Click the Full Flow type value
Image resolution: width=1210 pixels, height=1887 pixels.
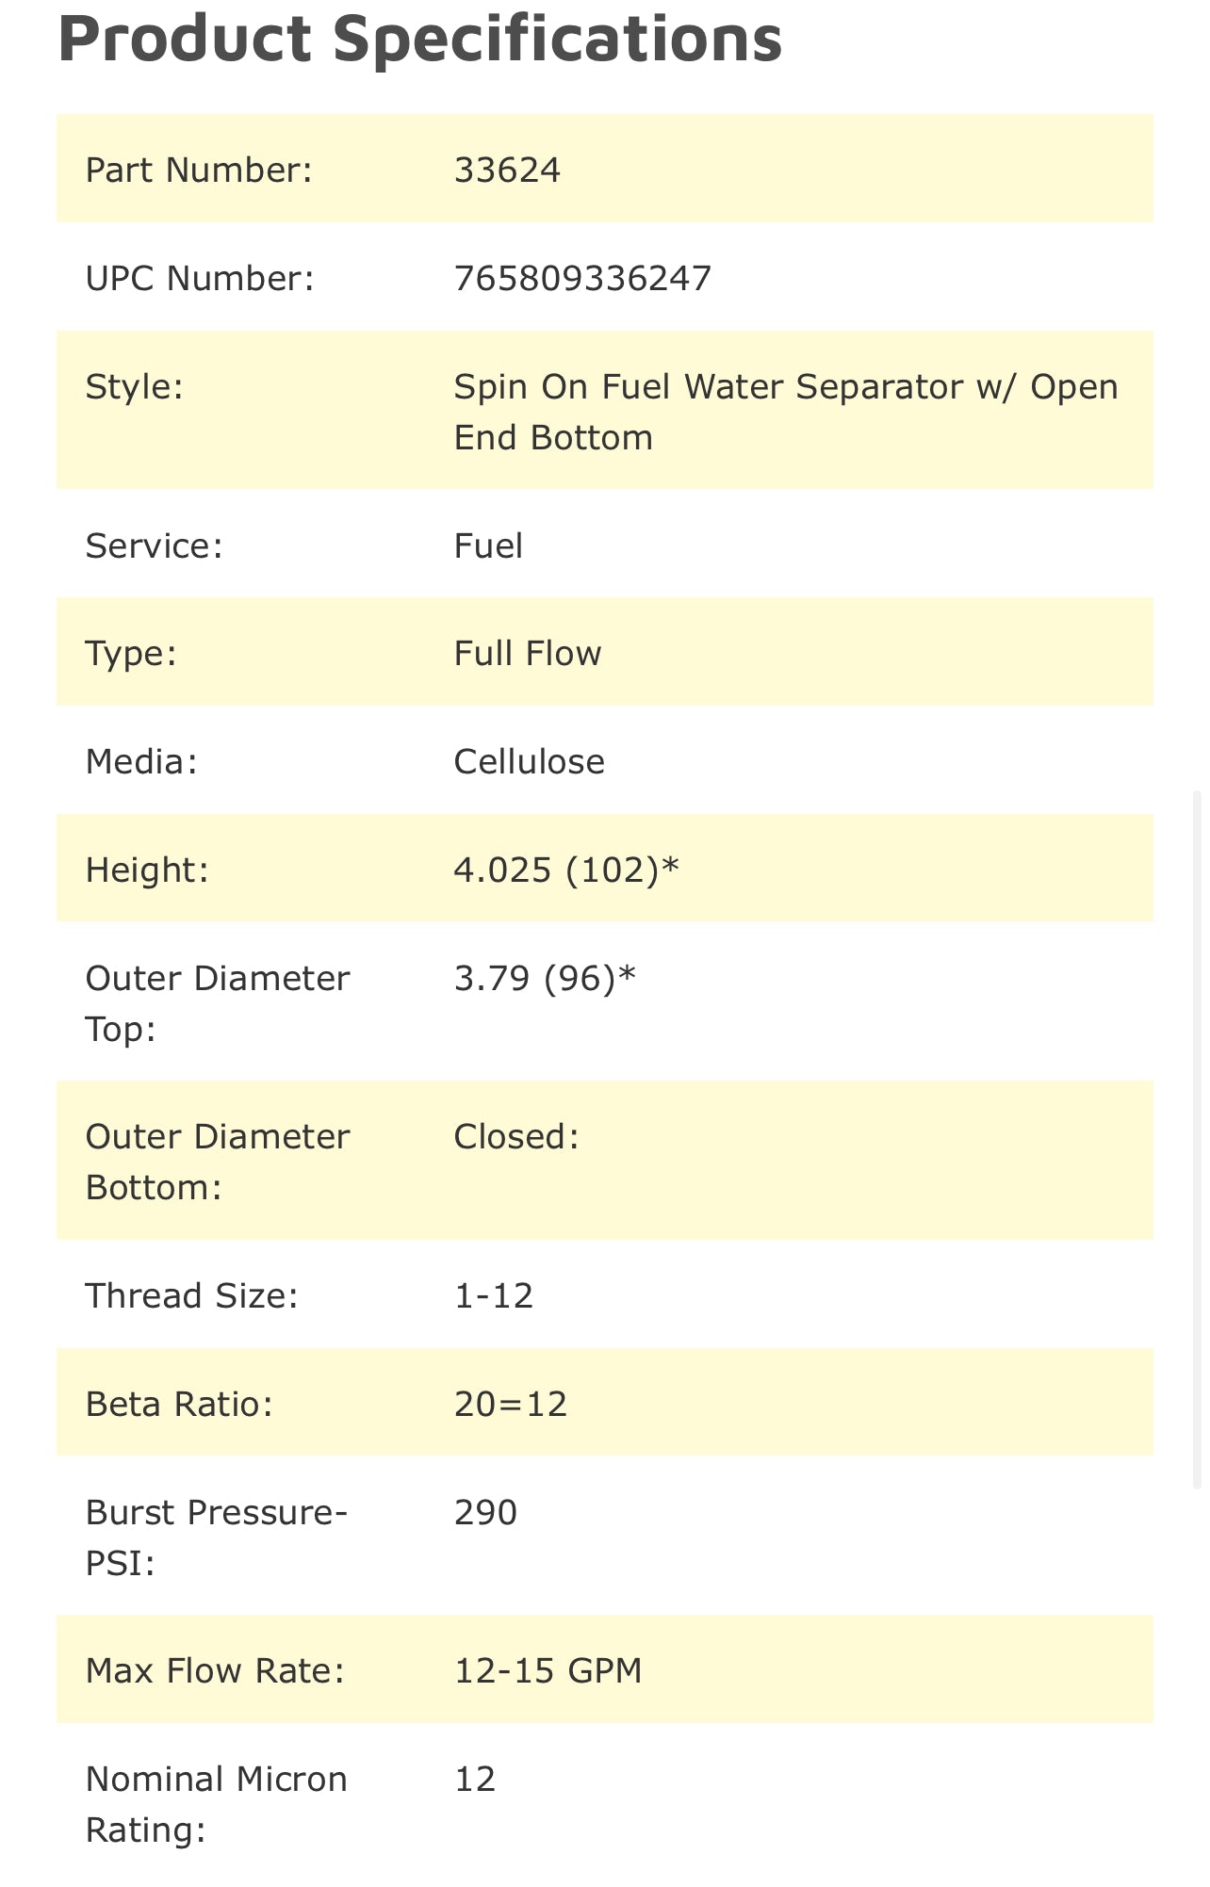(527, 654)
